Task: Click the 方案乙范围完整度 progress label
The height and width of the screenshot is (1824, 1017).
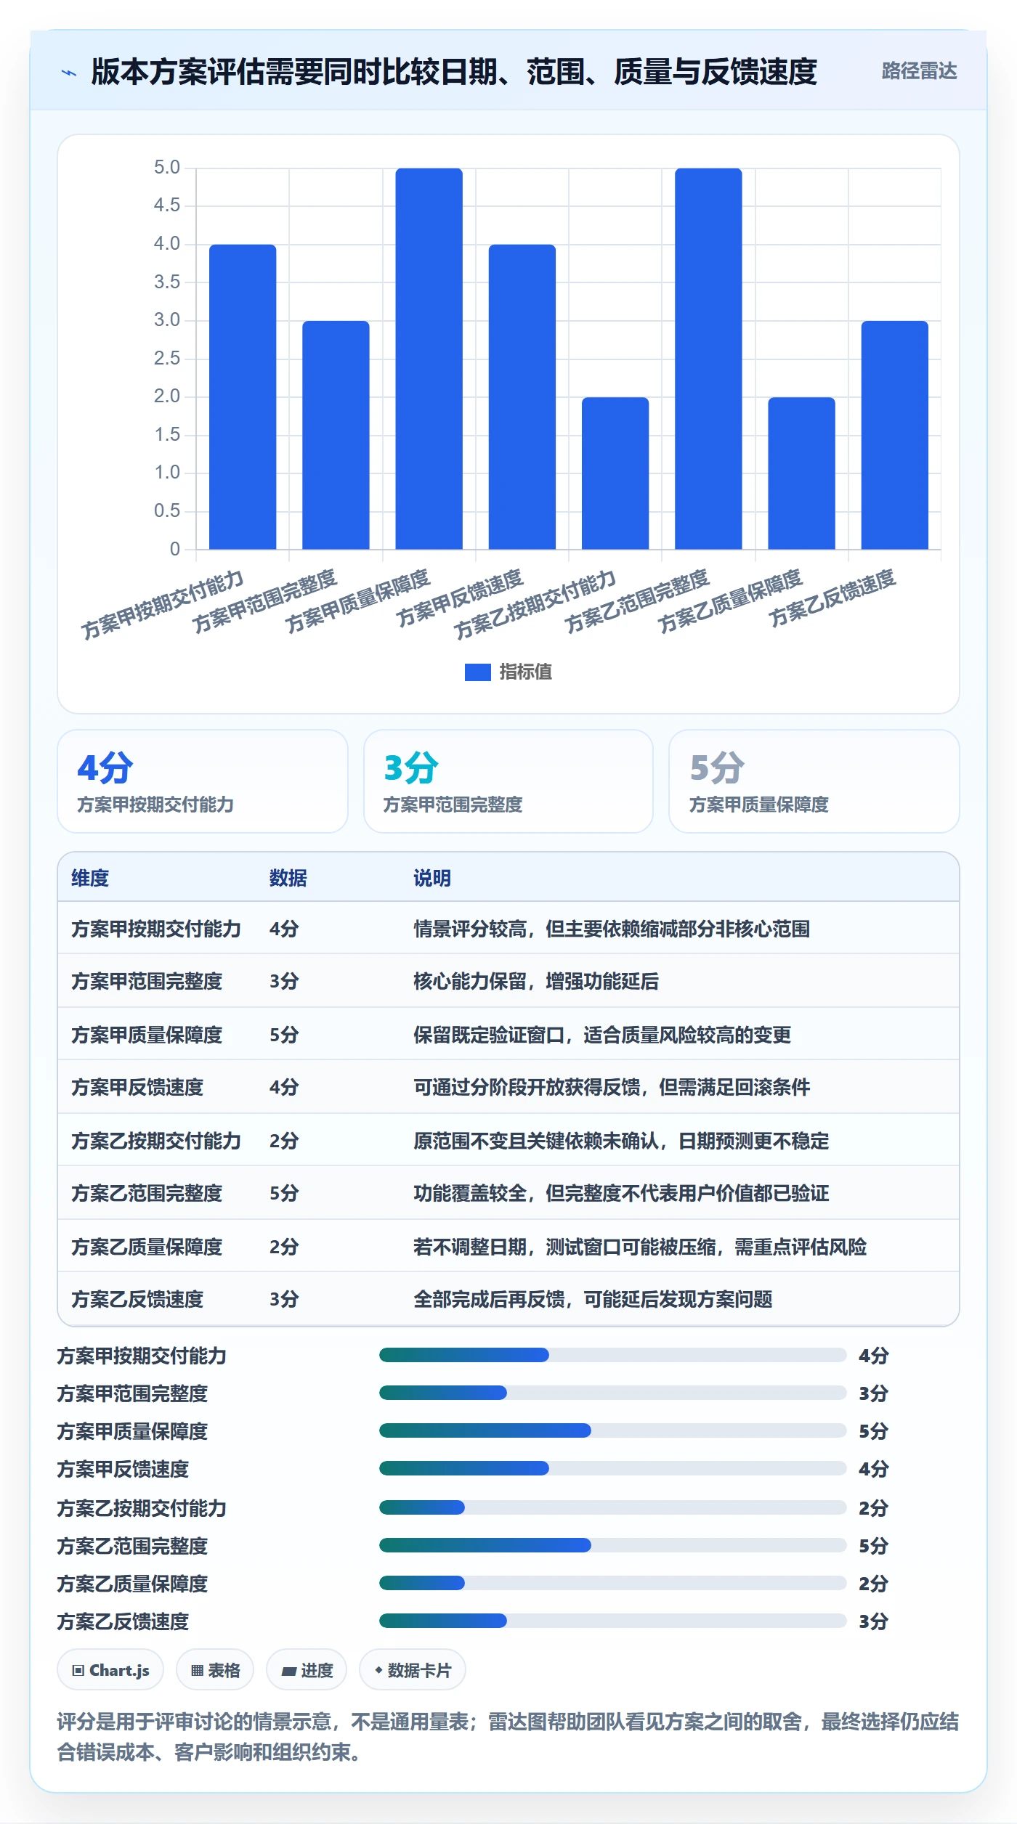Action: point(132,1546)
